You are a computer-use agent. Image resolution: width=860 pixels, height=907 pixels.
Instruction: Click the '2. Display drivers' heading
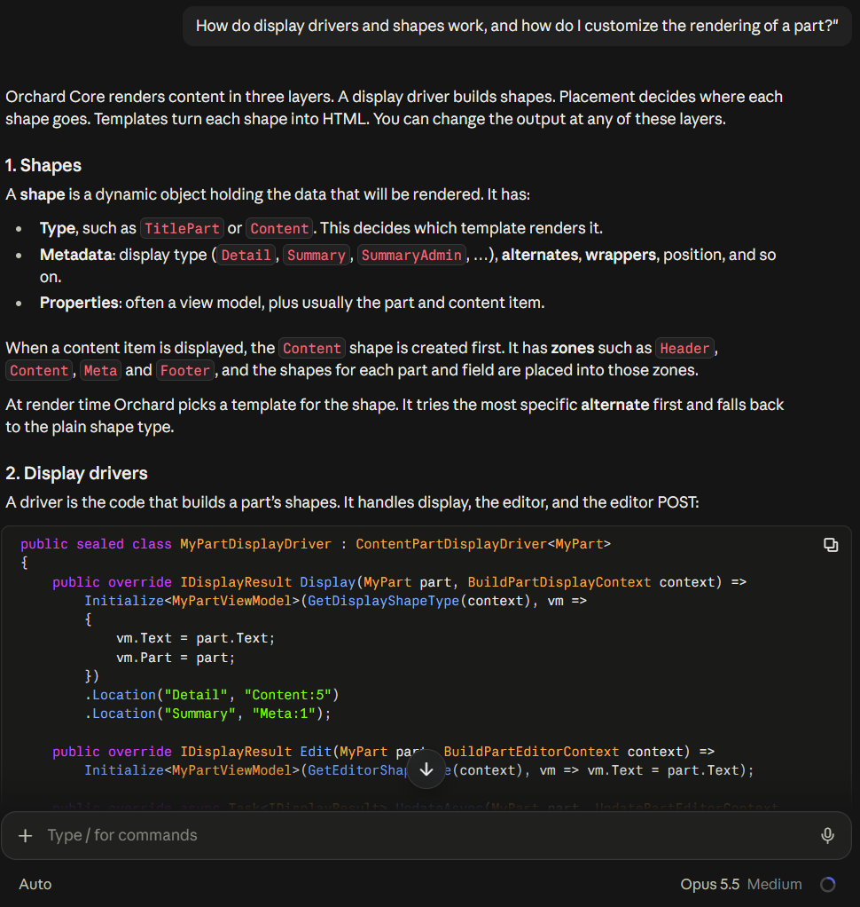click(x=76, y=473)
